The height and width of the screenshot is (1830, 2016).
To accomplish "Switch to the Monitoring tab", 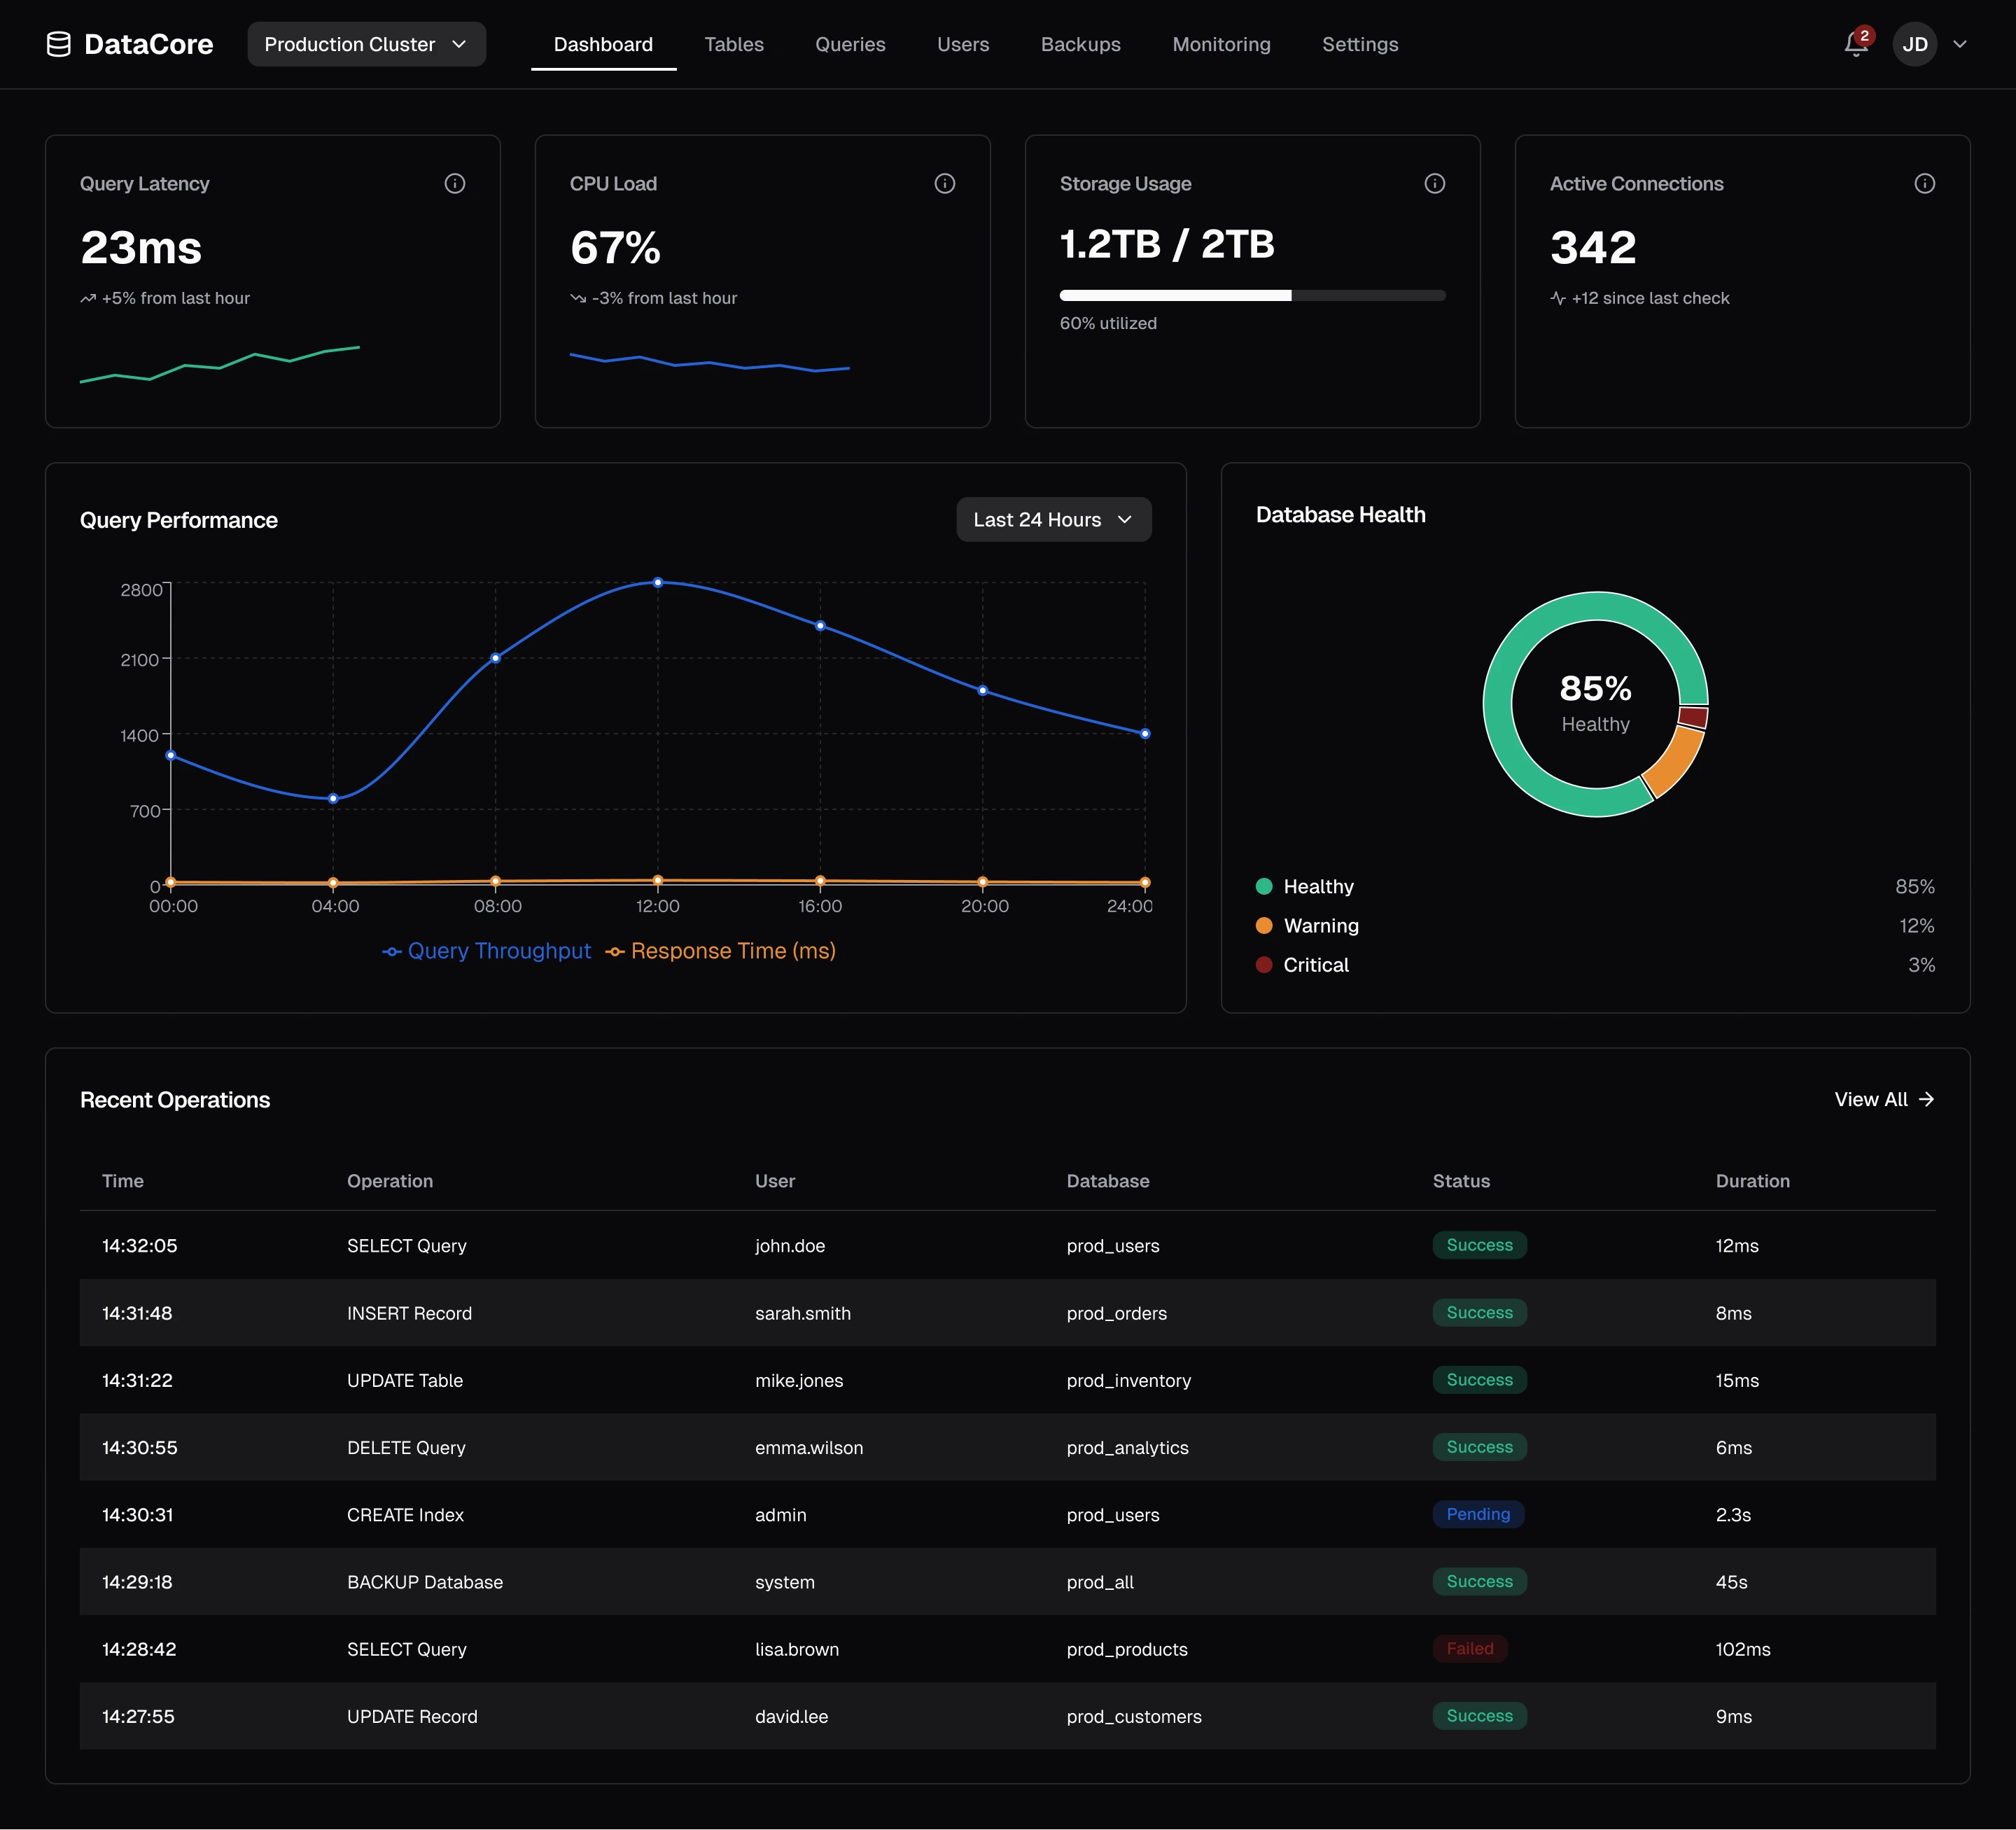I will tap(1221, 44).
